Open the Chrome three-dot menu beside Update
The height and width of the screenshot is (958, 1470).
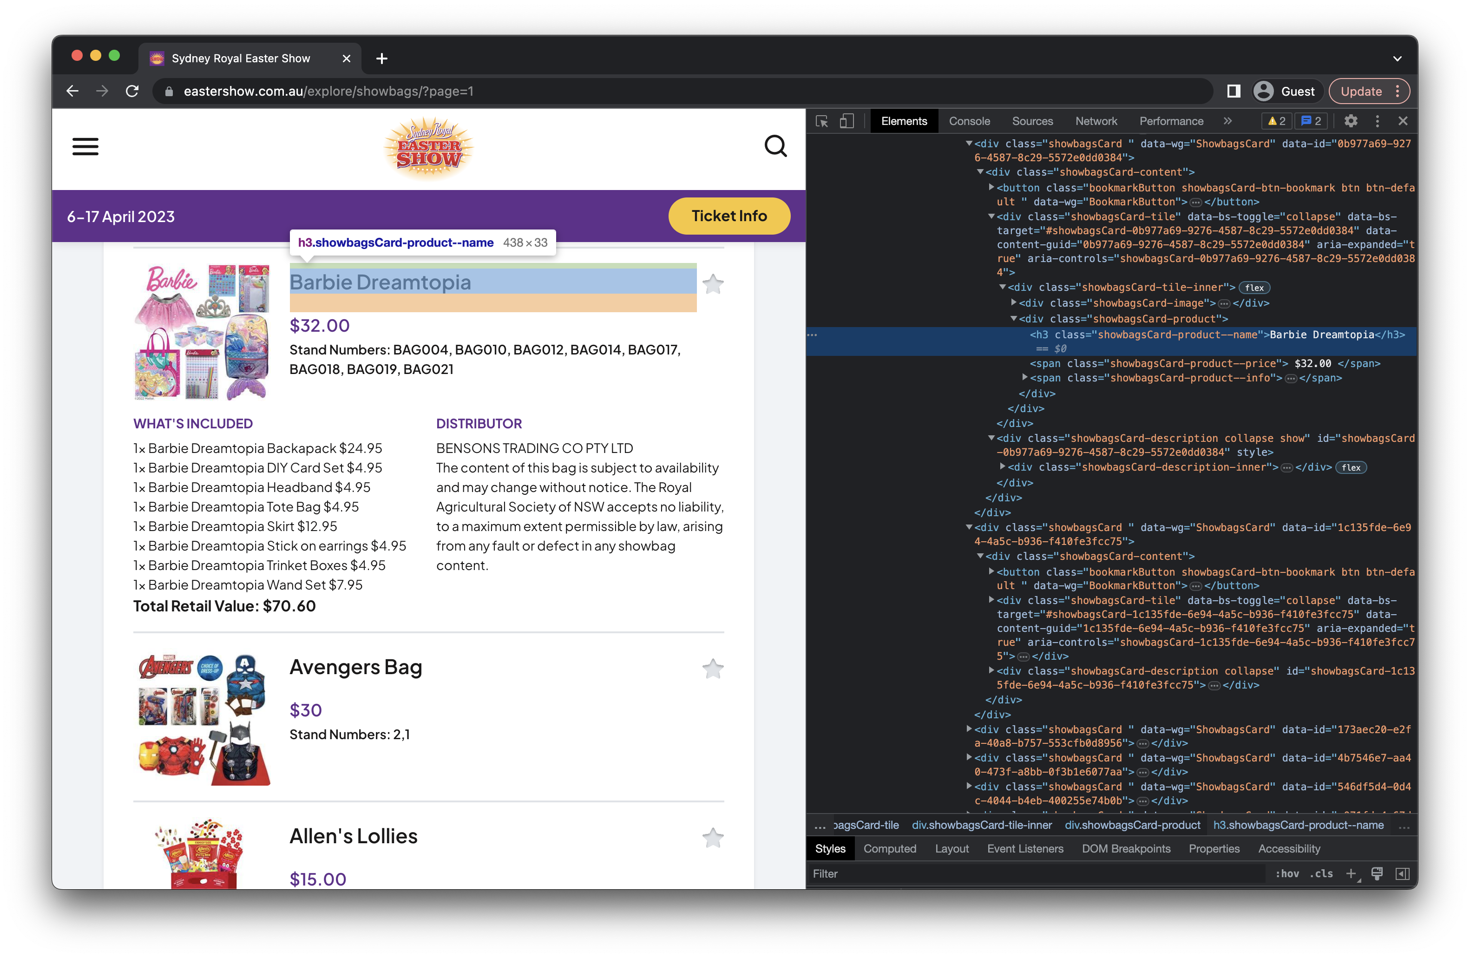coord(1398,92)
